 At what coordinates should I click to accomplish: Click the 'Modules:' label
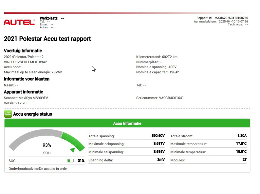[x=177, y=160]
